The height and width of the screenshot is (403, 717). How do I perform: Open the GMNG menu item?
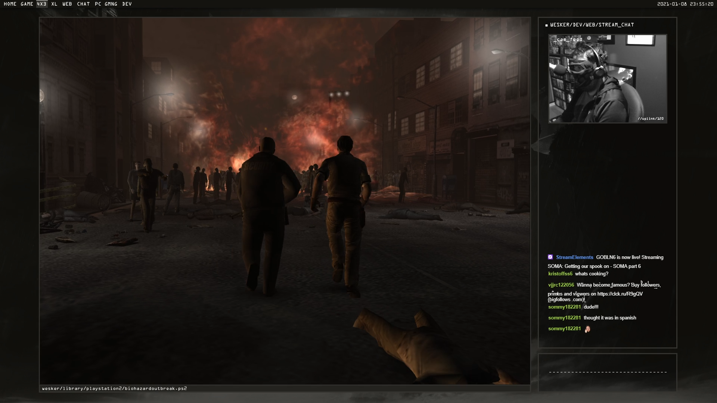[111, 4]
